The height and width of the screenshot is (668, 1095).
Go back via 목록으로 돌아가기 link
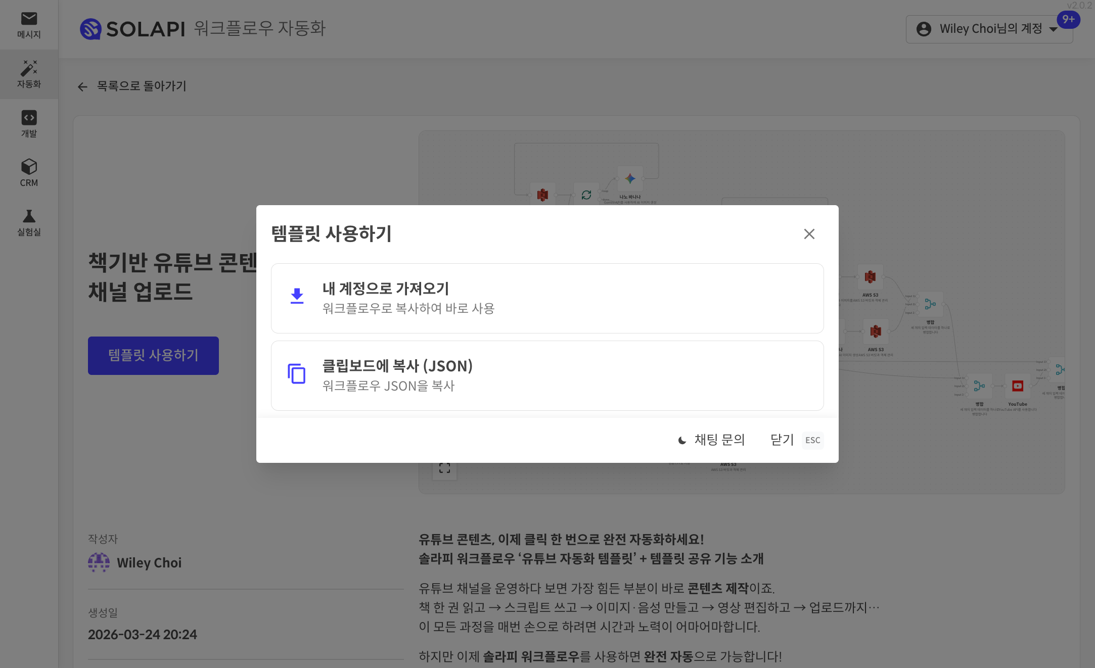tap(132, 86)
